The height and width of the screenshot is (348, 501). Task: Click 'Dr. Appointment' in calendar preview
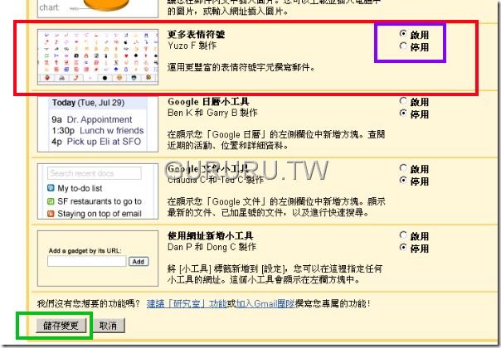pos(100,119)
